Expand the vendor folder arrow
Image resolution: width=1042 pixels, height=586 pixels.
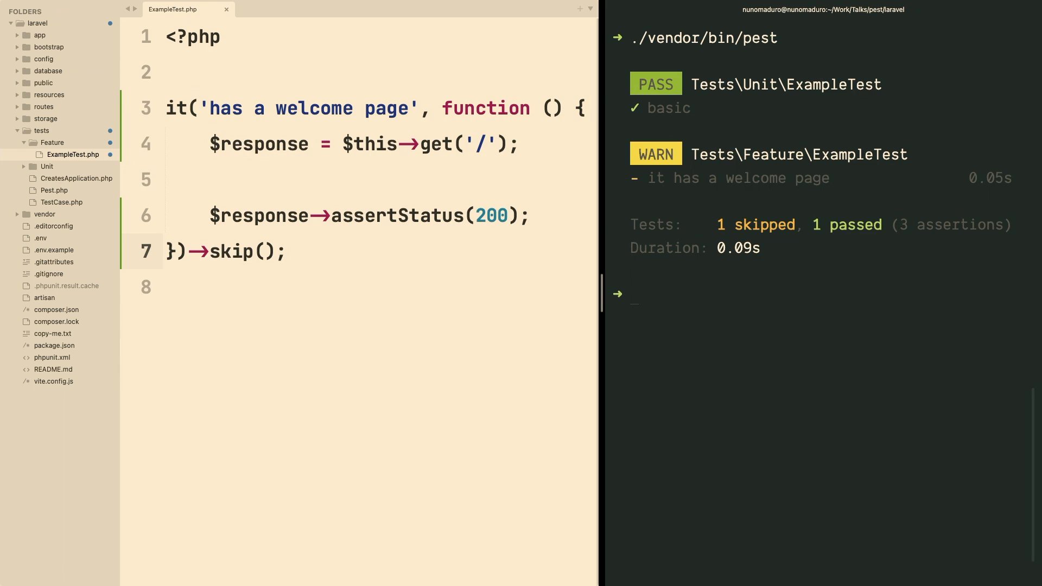click(17, 214)
